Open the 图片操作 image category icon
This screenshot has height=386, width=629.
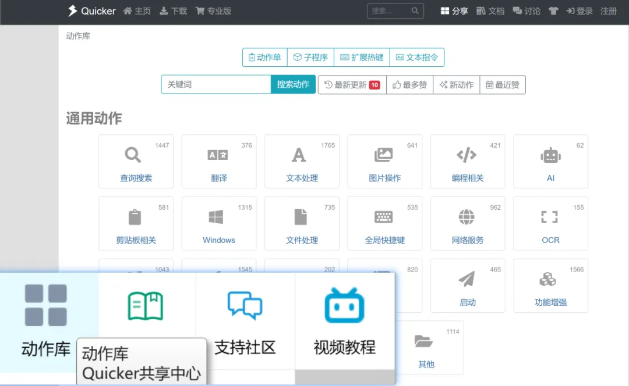(383, 155)
